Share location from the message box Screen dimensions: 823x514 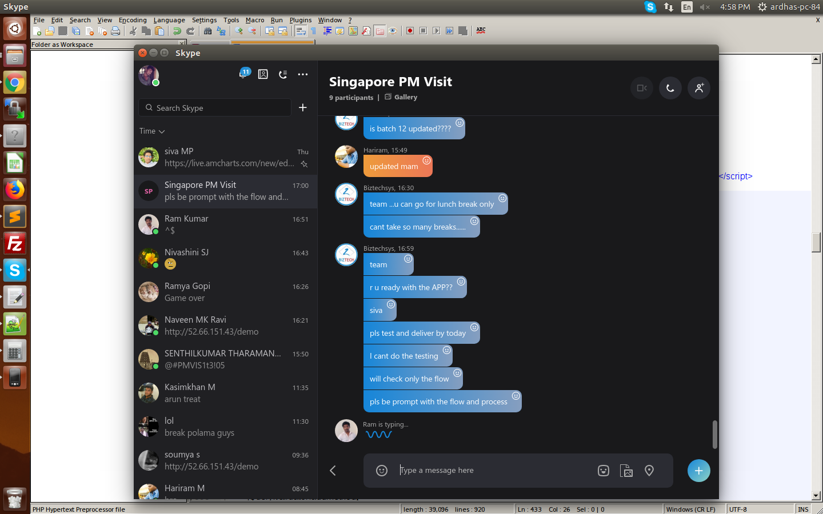[649, 471]
